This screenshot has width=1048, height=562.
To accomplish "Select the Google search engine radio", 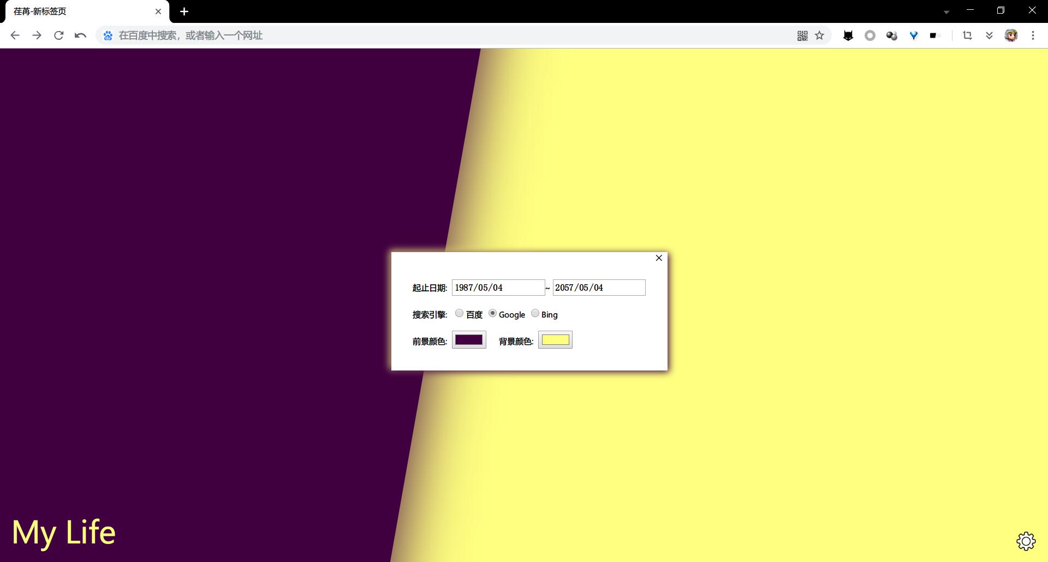I will coord(492,313).
